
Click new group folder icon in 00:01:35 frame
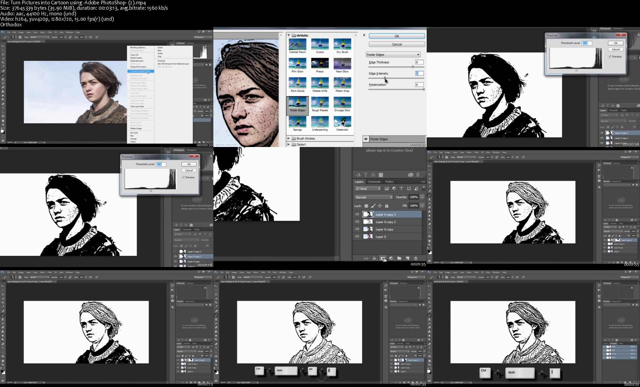[x=399, y=258]
